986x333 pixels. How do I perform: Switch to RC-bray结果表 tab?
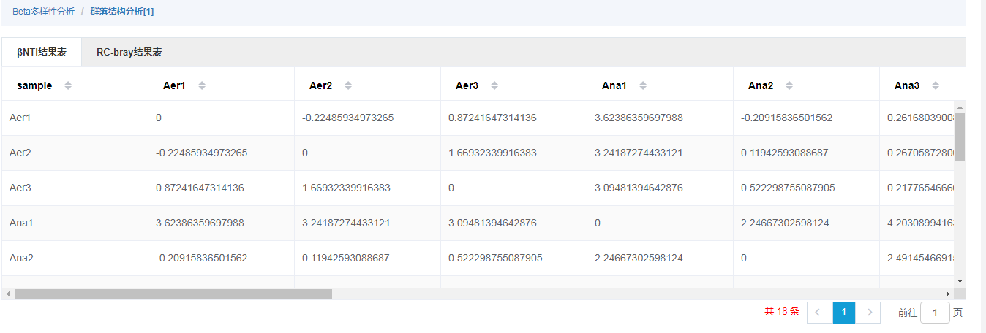click(x=129, y=53)
